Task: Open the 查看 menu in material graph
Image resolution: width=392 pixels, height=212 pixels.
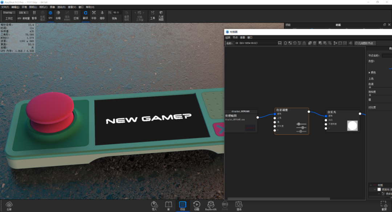Action: click(x=242, y=37)
